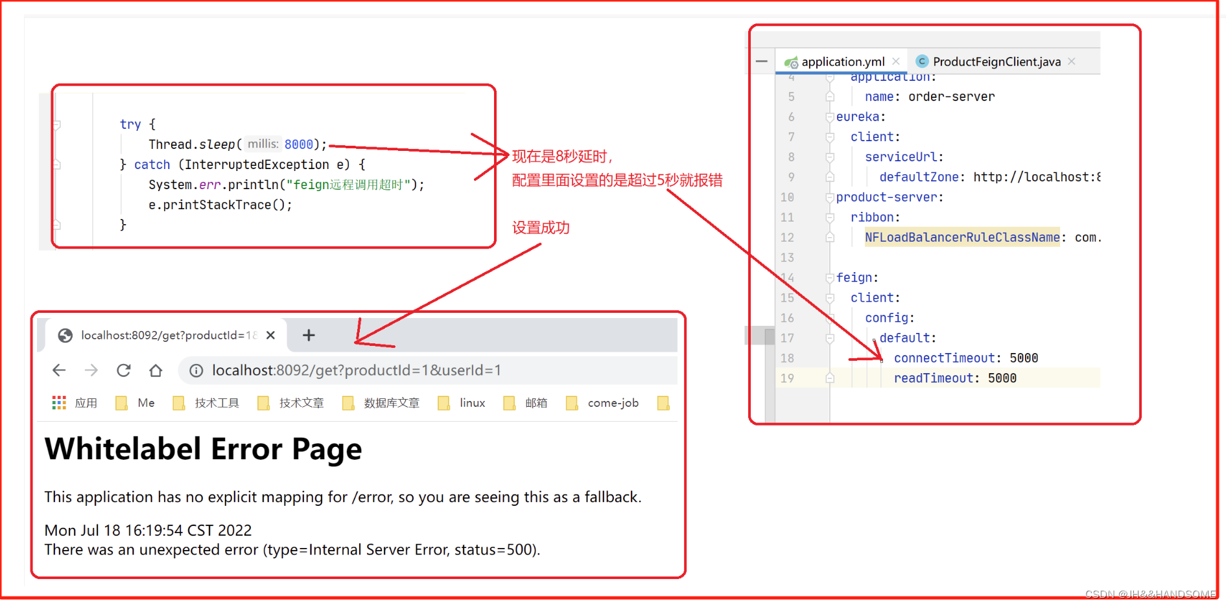Click line number 13 in gutter
The width and height of the screenshot is (1226, 605).
tap(787, 258)
